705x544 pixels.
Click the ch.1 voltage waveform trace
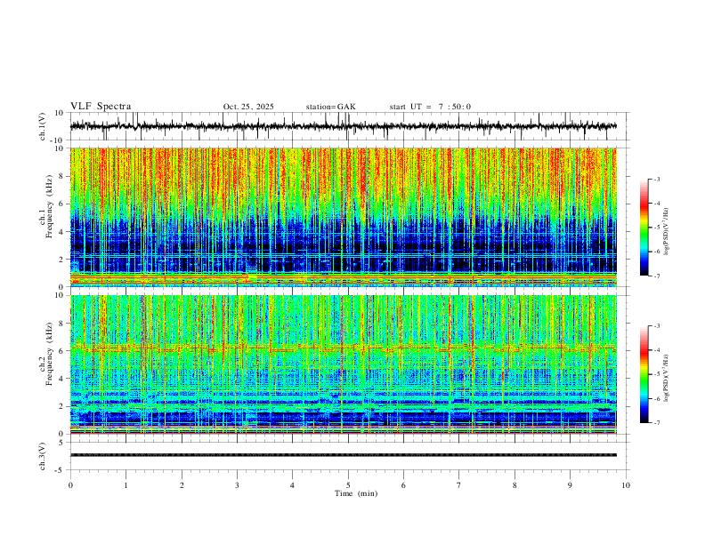click(343, 126)
